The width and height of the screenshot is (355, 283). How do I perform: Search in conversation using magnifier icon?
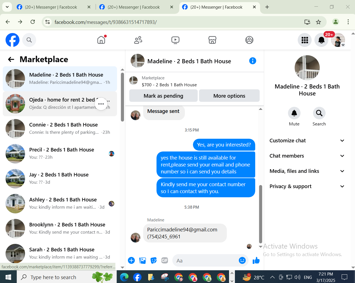319,113
